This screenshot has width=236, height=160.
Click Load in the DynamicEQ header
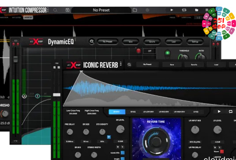tap(173, 42)
